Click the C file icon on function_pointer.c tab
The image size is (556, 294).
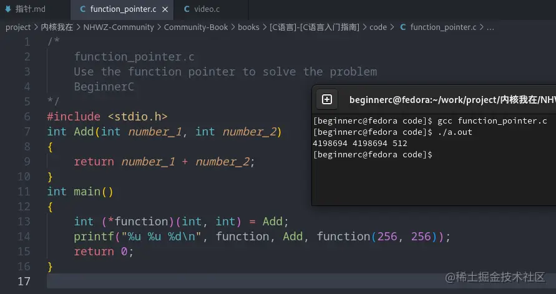pyautogui.click(x=82, y=9)
